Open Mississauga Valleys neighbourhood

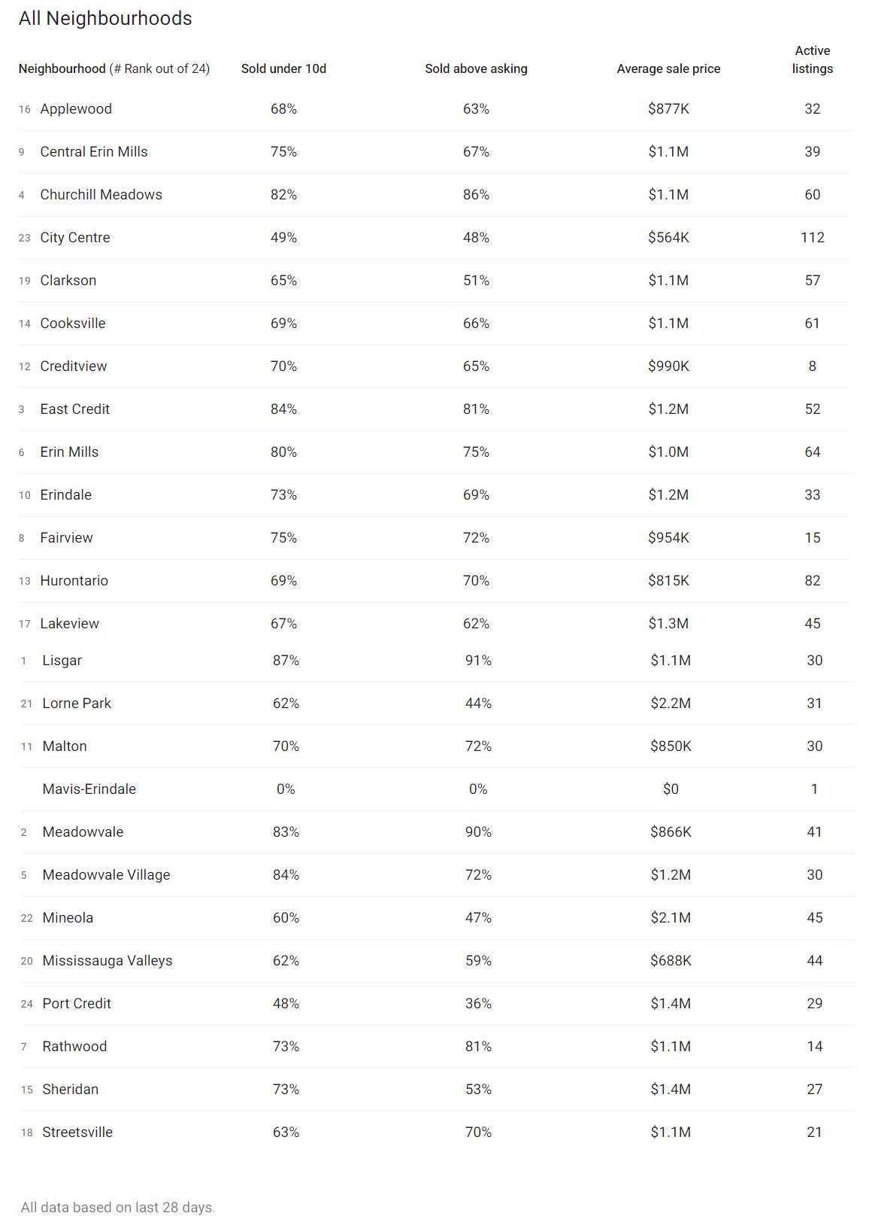(x=107, y=961)
